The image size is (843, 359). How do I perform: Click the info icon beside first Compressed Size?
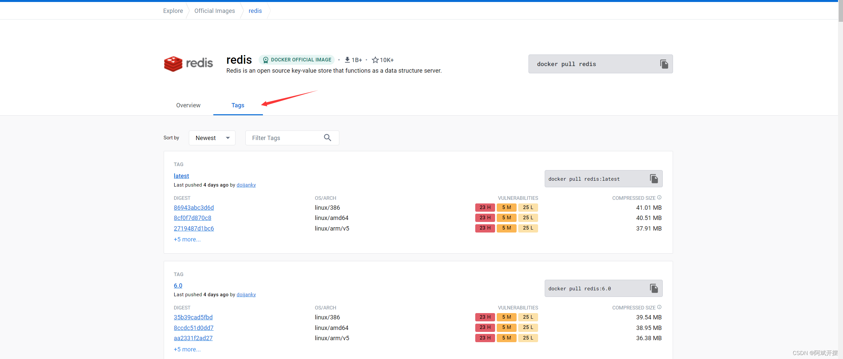click(x=659, y=197)
